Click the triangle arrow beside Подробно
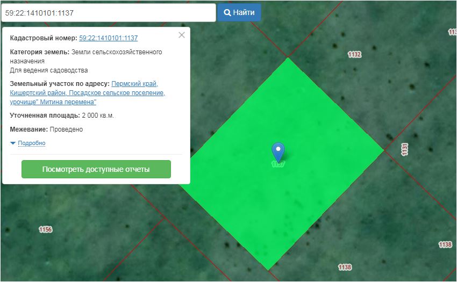457x282 pixels. coord(13,143)
